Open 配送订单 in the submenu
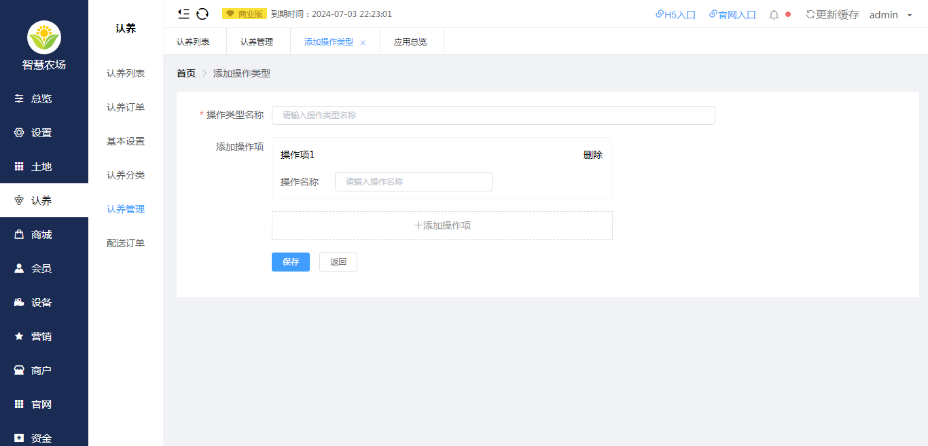 tap(126, 243)
